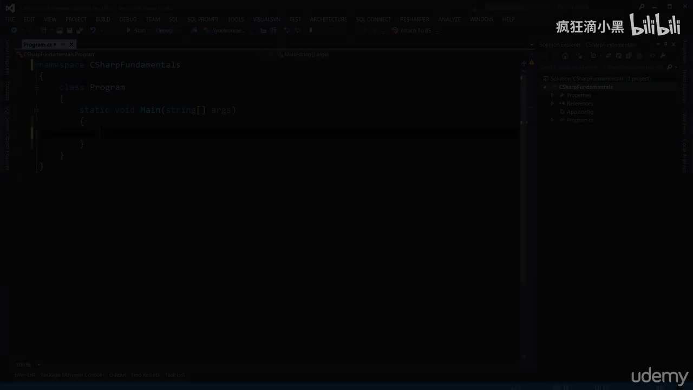Open the Find Results tab
This screenshot has height=390, width=693.
click(145, 375)
